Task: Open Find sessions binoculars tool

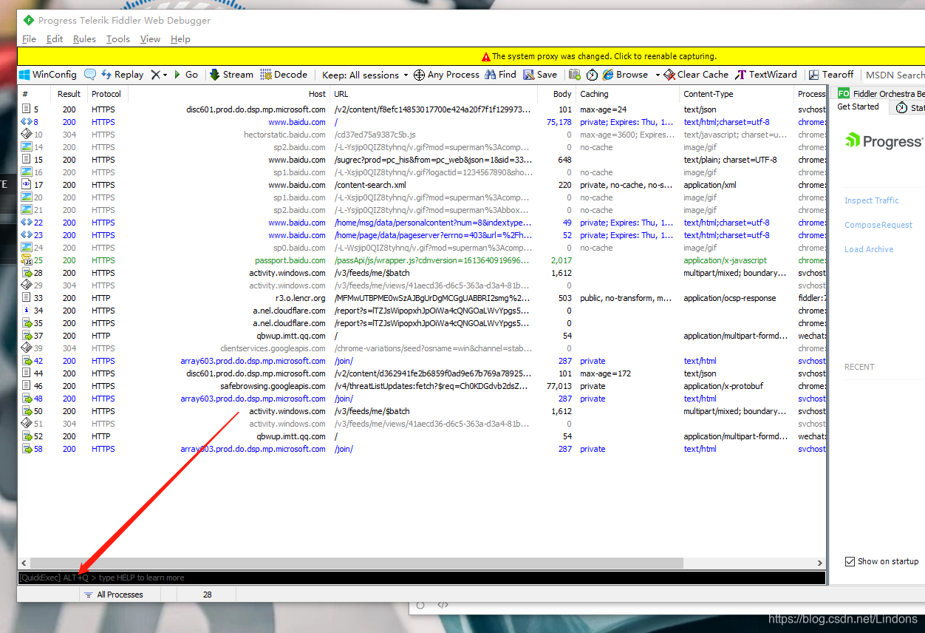Action: click(x=501, y=75)
